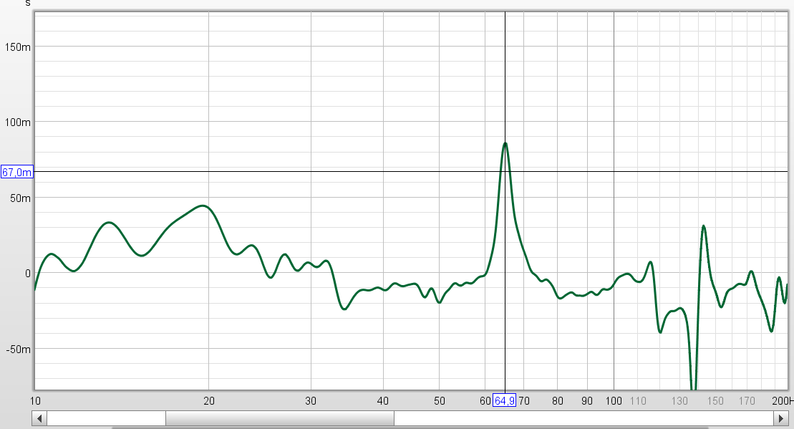Screen dimensions: 794x429
Task: Click the 130 frequency axis label
Action: pyautogui.click(x=679, y=401)
